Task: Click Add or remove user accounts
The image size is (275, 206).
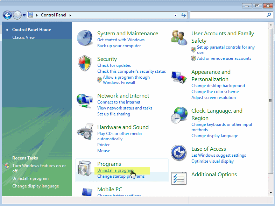Action: point(224,58)
